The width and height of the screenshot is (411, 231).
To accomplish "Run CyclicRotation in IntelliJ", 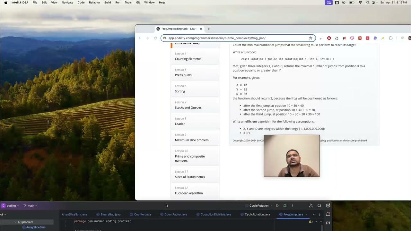I will coord(277,206).
